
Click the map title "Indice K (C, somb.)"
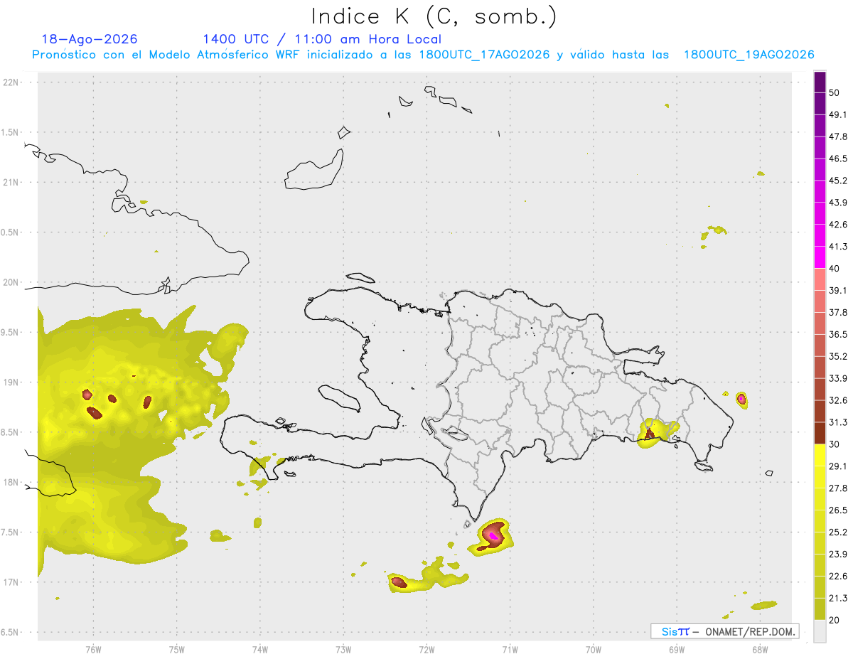click(x=434, y=16)
